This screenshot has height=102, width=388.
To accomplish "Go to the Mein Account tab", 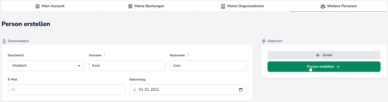I will (x=50, y=6).
